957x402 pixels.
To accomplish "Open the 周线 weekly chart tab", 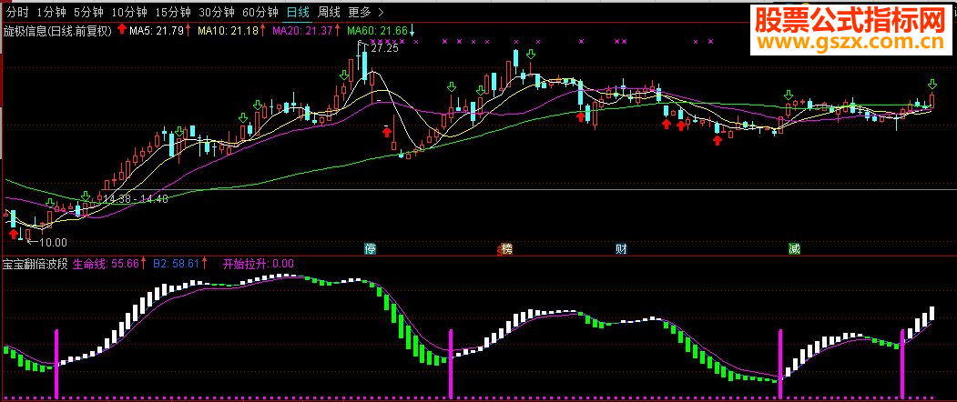I will coord(330,12).
